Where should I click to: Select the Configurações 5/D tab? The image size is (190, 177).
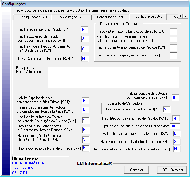[x=111, y=17]
